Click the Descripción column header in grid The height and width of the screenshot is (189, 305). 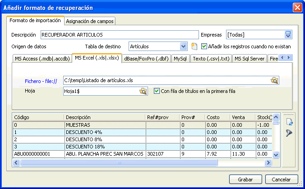tap(105, 117)
